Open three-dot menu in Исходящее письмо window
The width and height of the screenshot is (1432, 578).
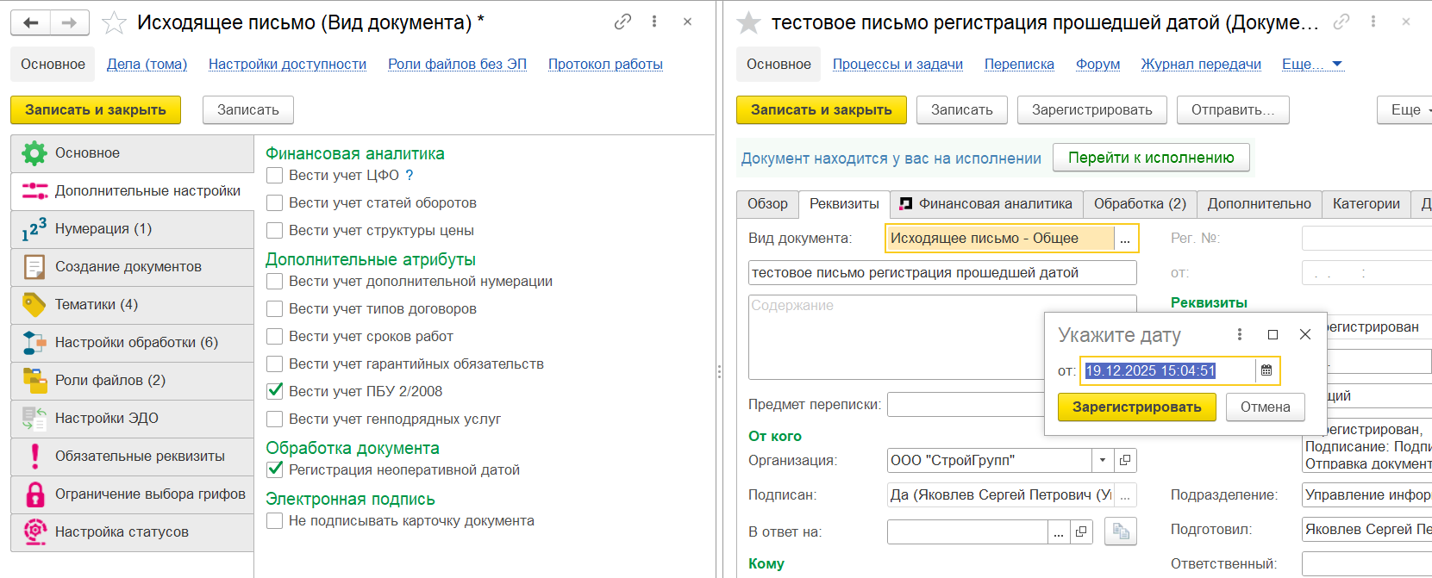coord(654,22)
